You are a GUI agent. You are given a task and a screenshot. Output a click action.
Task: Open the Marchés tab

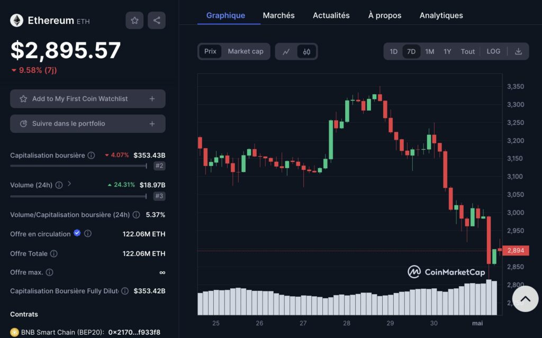(278, 15)
